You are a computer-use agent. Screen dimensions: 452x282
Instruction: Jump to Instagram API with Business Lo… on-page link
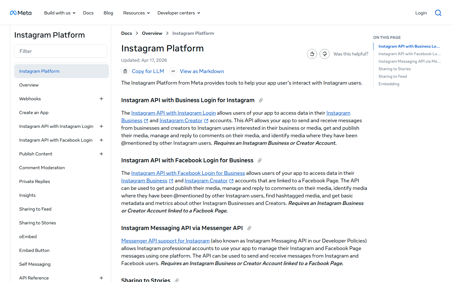coord(409,46)
